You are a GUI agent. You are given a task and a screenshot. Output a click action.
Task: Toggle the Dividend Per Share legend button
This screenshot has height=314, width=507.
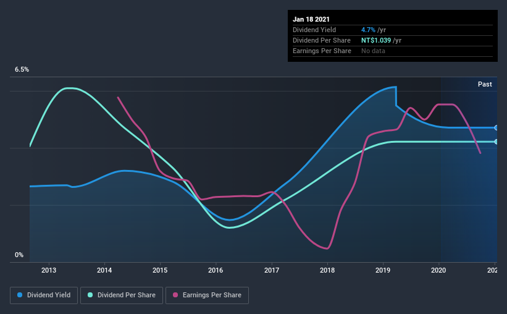tap(122, 295)
